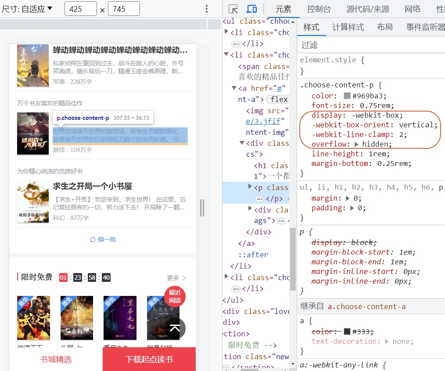Screen dimensions: 445x371
Task: Collapse the div class node under img
Action: [x=242, y=143]
